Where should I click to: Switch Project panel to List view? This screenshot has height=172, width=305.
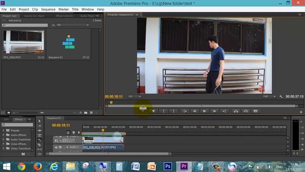pos(3,113)
